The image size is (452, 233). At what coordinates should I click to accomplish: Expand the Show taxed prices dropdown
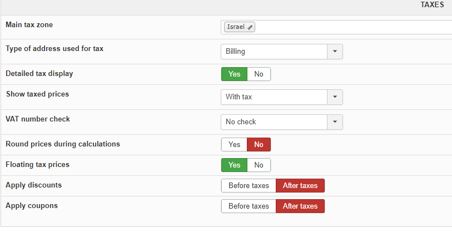tap(335, 97)
